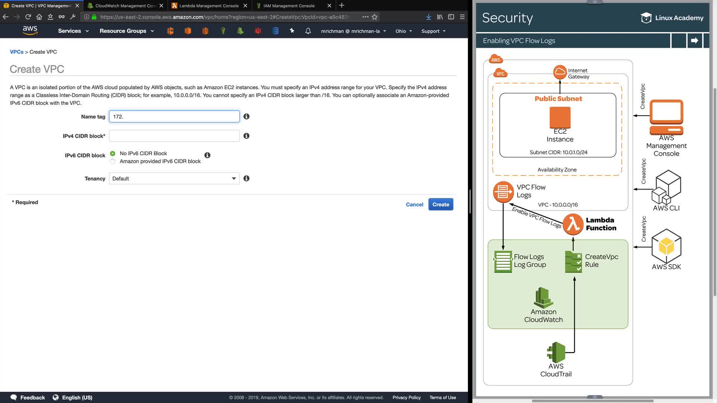This screenshot has height=403, width=717.
Task: Click the Create button
Action: pos(441,204)
